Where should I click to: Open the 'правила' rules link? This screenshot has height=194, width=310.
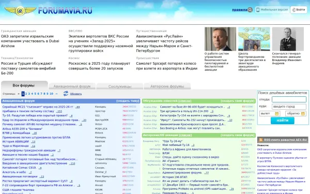click(x=239, y=10)
